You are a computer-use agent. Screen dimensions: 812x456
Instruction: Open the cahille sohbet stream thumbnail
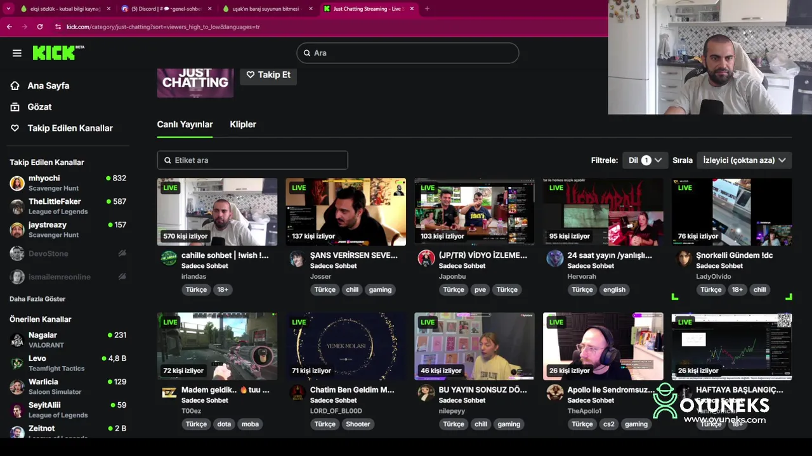tap(217, 212)
